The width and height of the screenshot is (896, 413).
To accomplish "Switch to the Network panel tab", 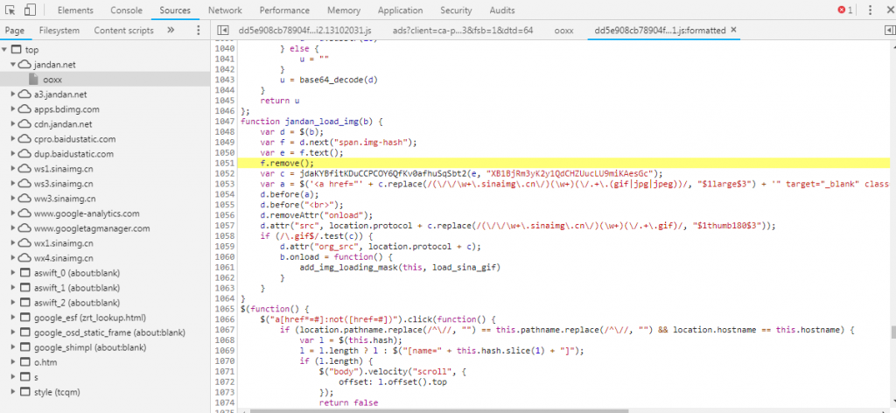I will [225, 10].
